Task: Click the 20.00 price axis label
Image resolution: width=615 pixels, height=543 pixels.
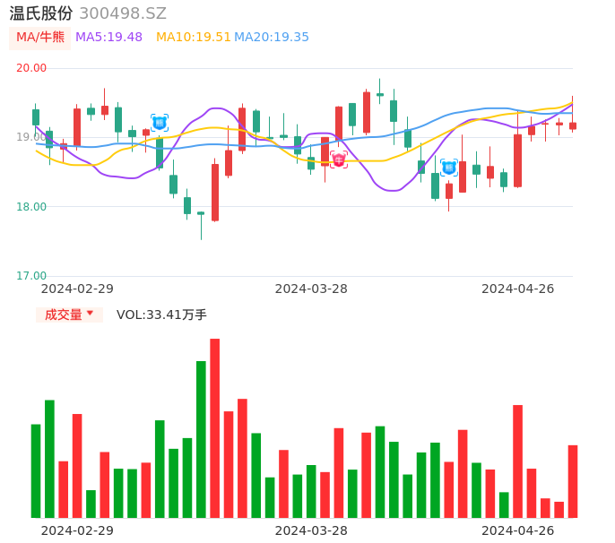Action: pyautogui.click(x=32, y=68)
